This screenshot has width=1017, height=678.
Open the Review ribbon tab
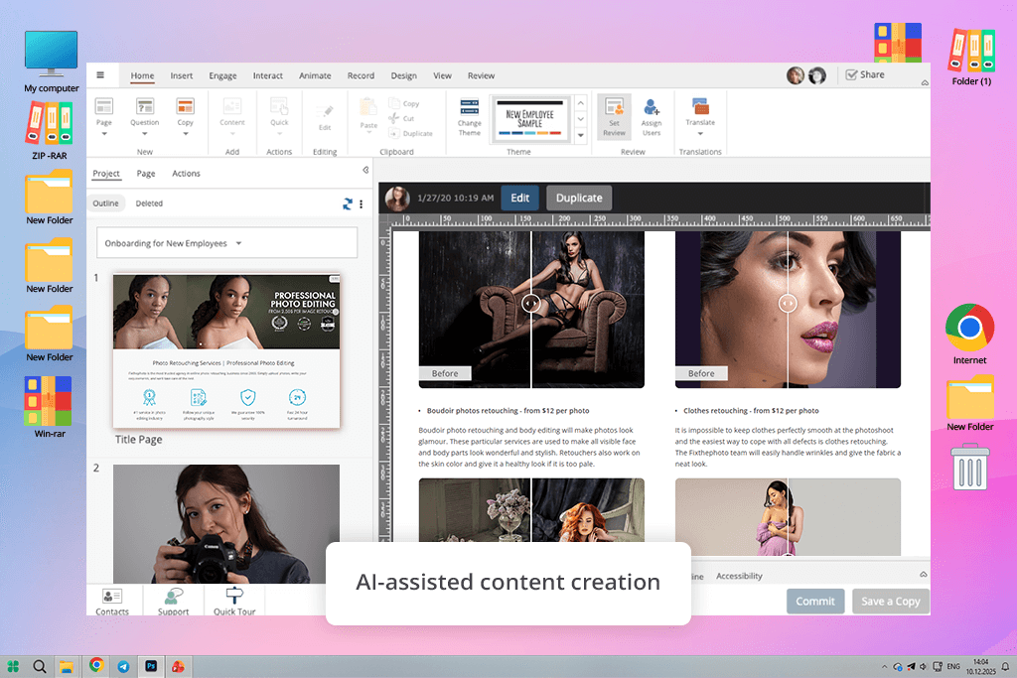[x=482, y=75]
